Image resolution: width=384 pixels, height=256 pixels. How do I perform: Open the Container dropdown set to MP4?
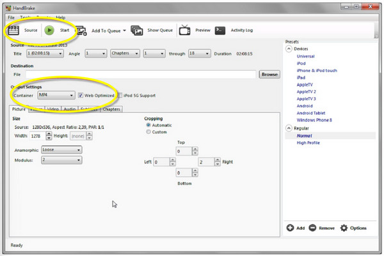click(x=56, y=95)
